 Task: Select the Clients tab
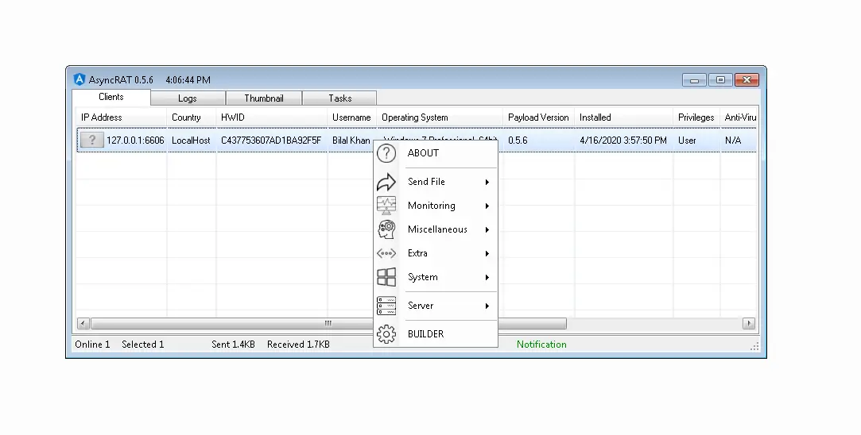(x=111, y=97)
